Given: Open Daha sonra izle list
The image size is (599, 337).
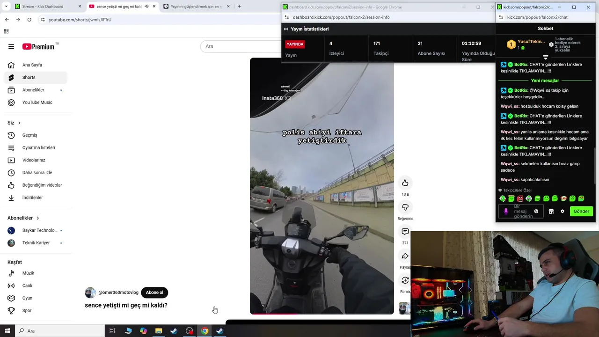Looking at the screenshot, I should pos(36,173).
